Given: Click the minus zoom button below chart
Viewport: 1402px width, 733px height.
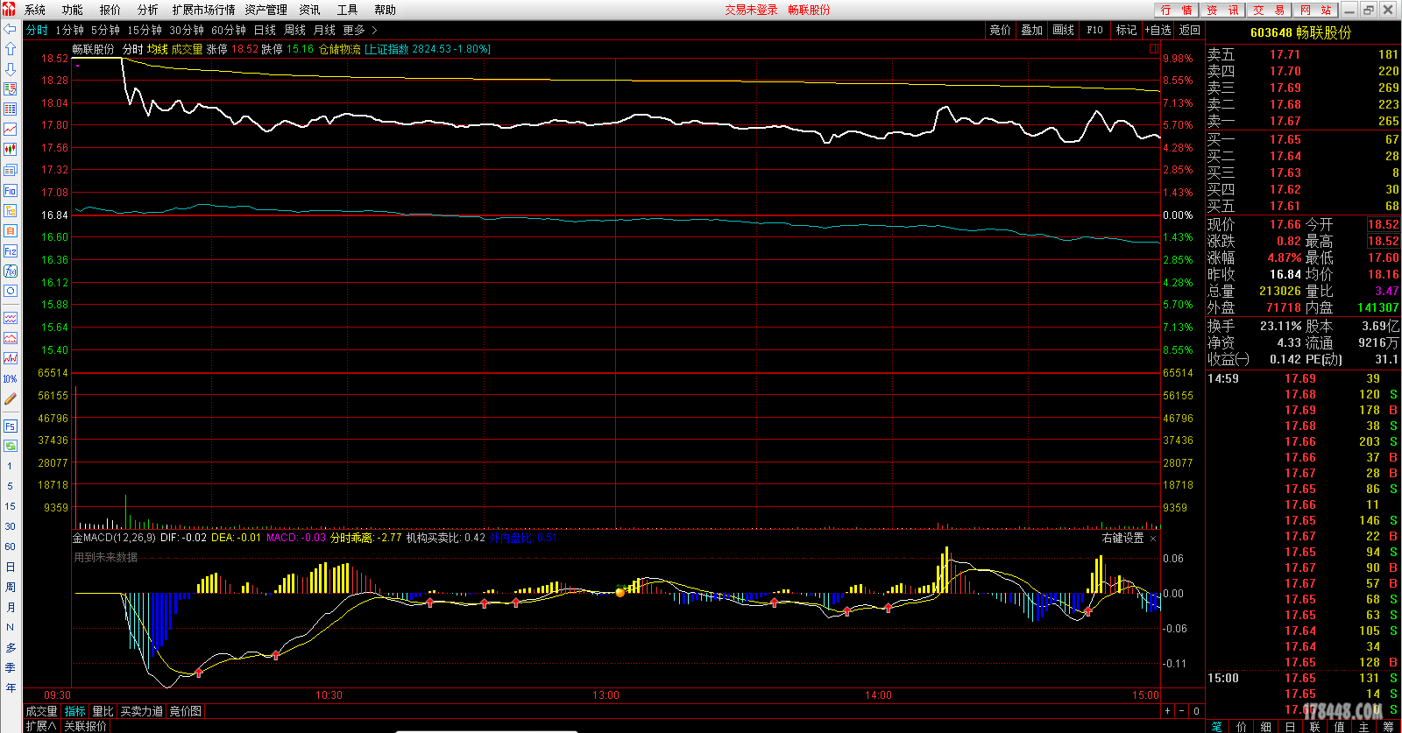Looking at the screenshot, I should pos(1181,711).
